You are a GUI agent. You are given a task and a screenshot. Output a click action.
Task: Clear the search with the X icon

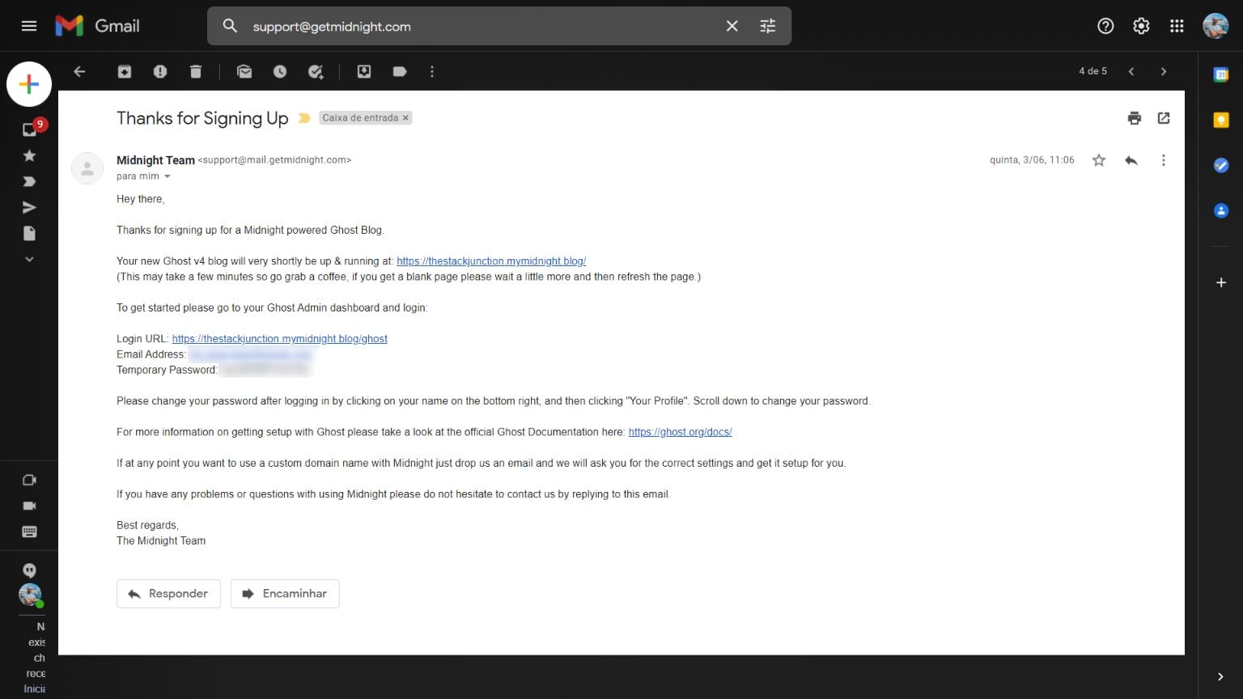pos(732,26)
